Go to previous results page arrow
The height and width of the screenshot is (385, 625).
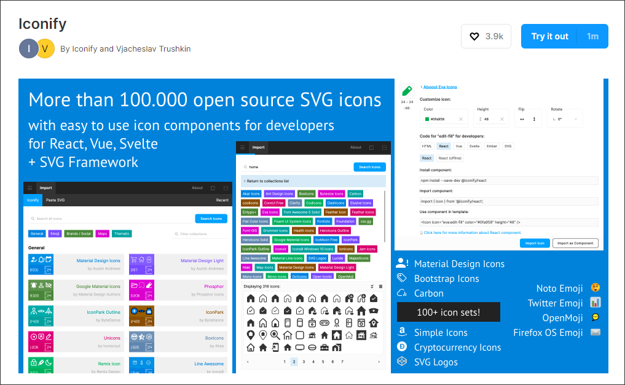(248, 362)
